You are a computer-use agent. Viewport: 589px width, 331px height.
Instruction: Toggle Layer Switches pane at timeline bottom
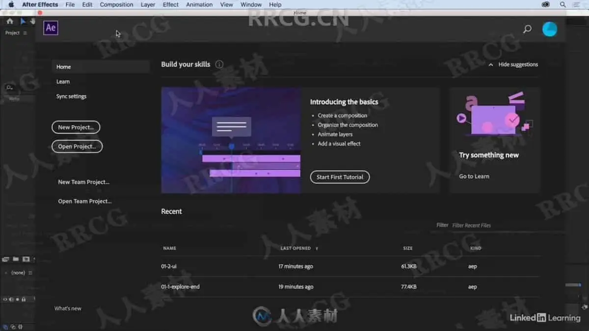coord(6,327)
